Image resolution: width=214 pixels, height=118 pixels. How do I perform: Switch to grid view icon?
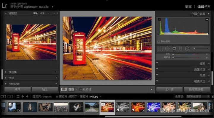point(18,96)
